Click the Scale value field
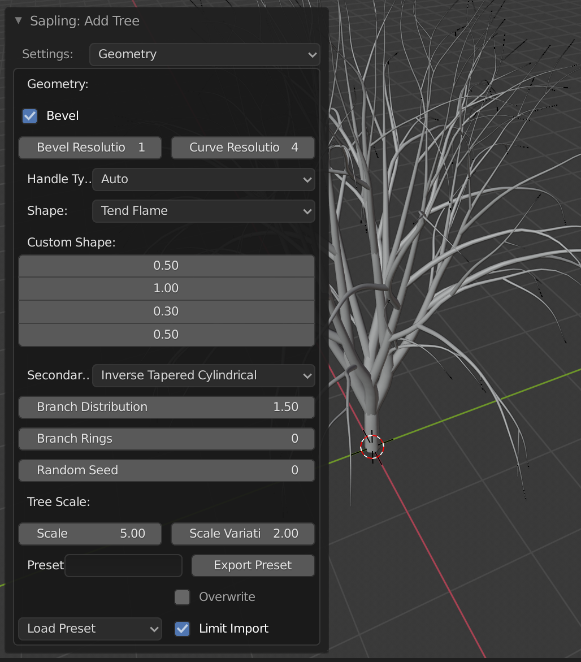Viewport: 581px width, 662px height. pyautogui.click(x=90, y=534)
